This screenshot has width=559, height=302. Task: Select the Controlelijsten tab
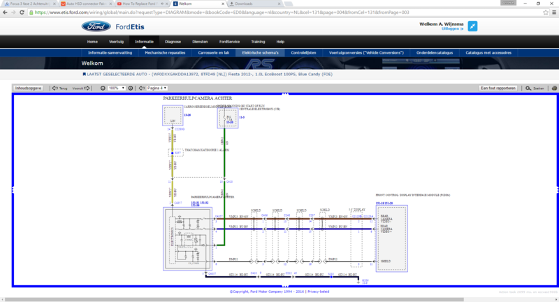[x=304, y=52]
